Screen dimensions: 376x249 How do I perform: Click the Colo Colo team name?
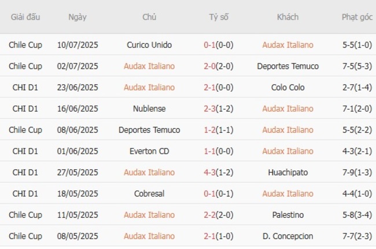pos(287,87)
